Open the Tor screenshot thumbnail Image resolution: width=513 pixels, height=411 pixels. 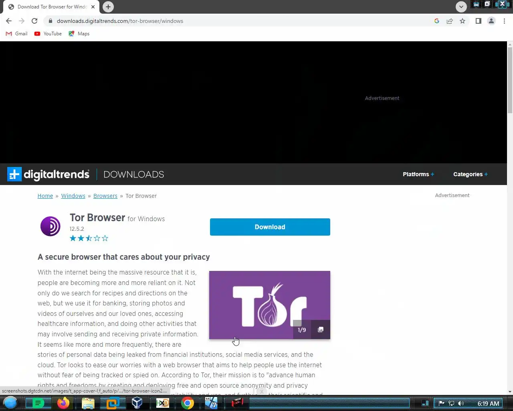[x=270, y=305]
